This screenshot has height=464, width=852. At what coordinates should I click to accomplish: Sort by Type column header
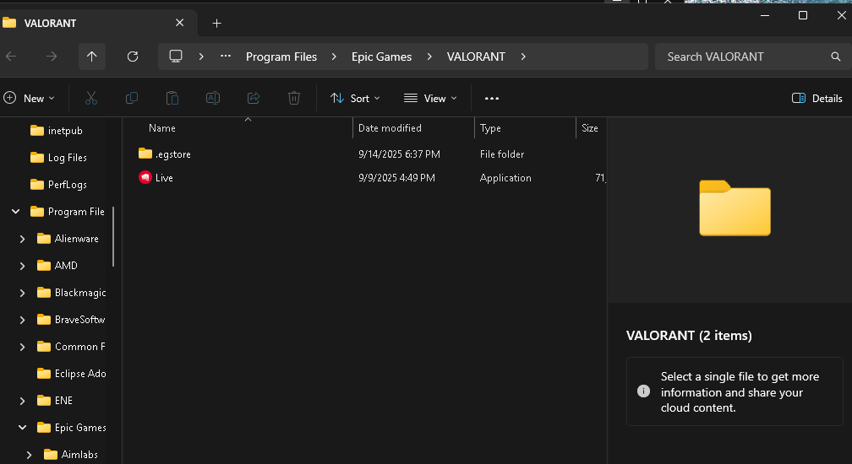[490, 128]
